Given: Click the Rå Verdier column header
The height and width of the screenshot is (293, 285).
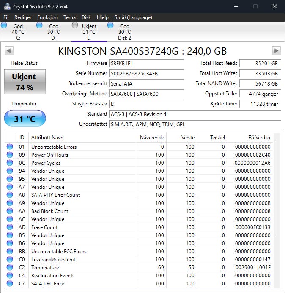Looking at the screenshot, I should [259, 138].
